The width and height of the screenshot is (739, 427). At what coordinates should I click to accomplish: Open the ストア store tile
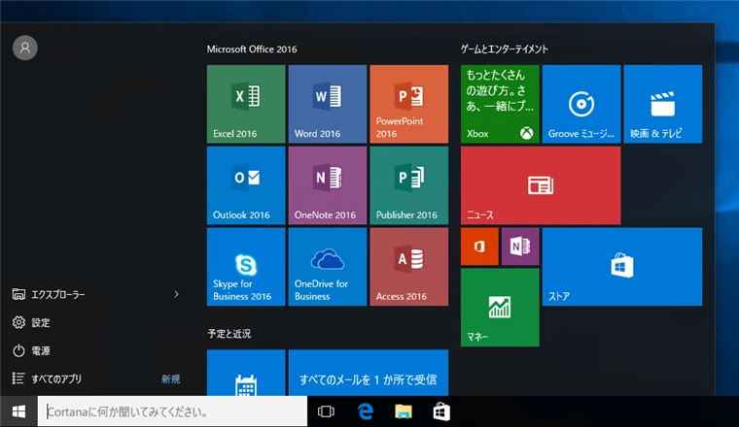click(622, 267)
